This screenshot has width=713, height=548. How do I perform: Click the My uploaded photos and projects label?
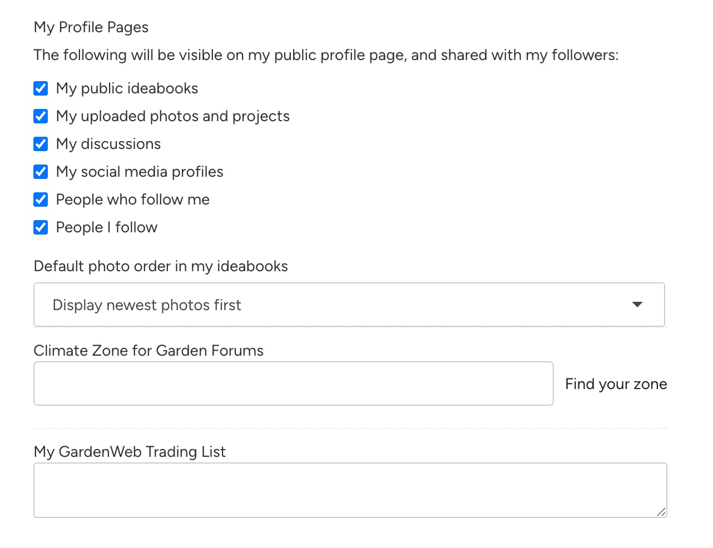pos(173,116)
